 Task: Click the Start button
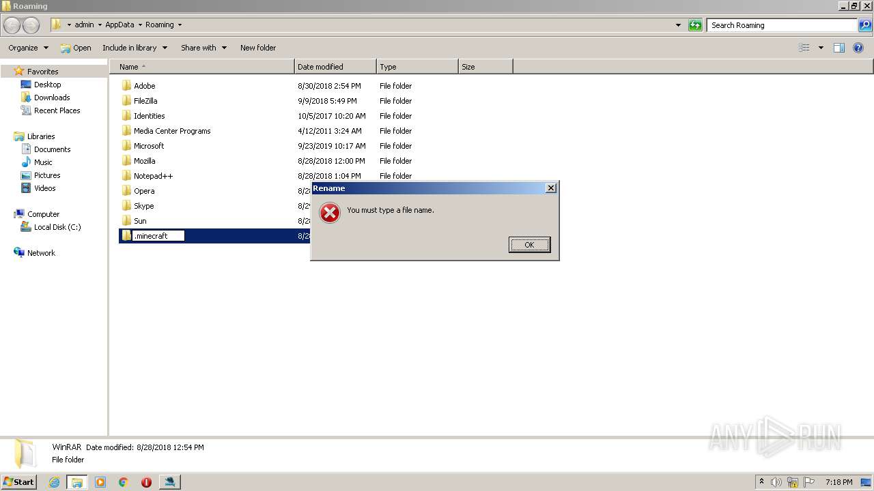[19, 482]
